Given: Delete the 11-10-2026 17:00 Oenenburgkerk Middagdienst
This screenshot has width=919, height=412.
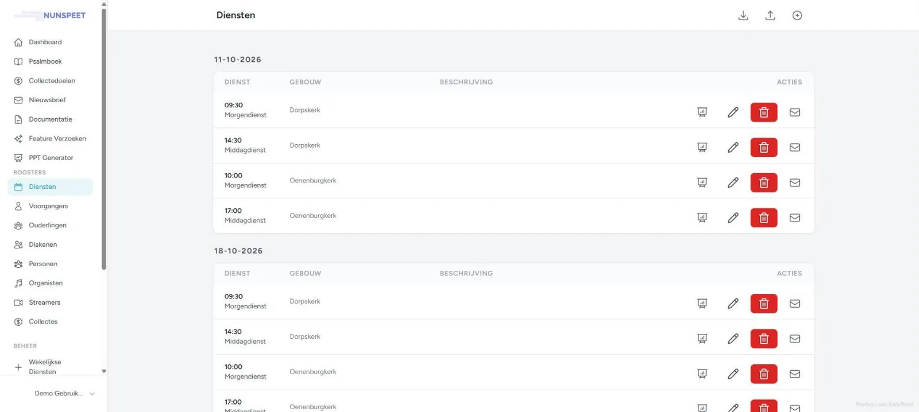Looking at the screenshot, I should pyautogui.click(x=764, y=218).
